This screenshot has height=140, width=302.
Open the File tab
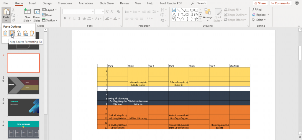click(6, 3)
